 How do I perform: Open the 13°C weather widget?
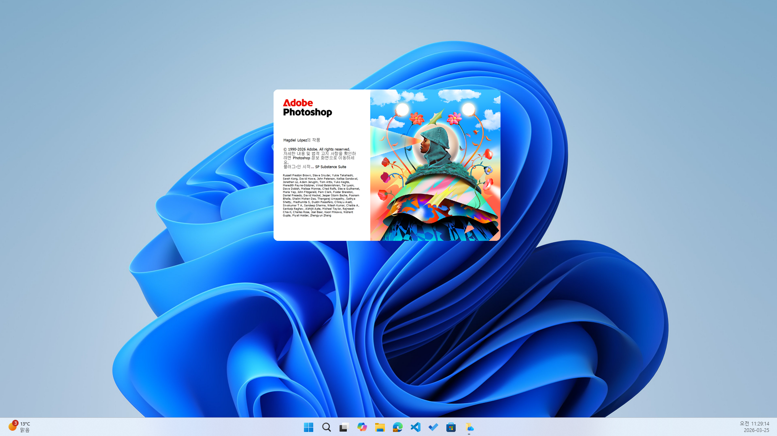point(19,427)
